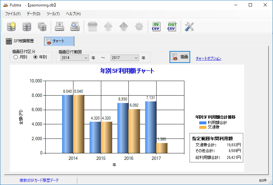Viewport: 273px width, 185px height.
Task: Click the 2017 orange bar labeled 1,380
Action: click(162, 148)
